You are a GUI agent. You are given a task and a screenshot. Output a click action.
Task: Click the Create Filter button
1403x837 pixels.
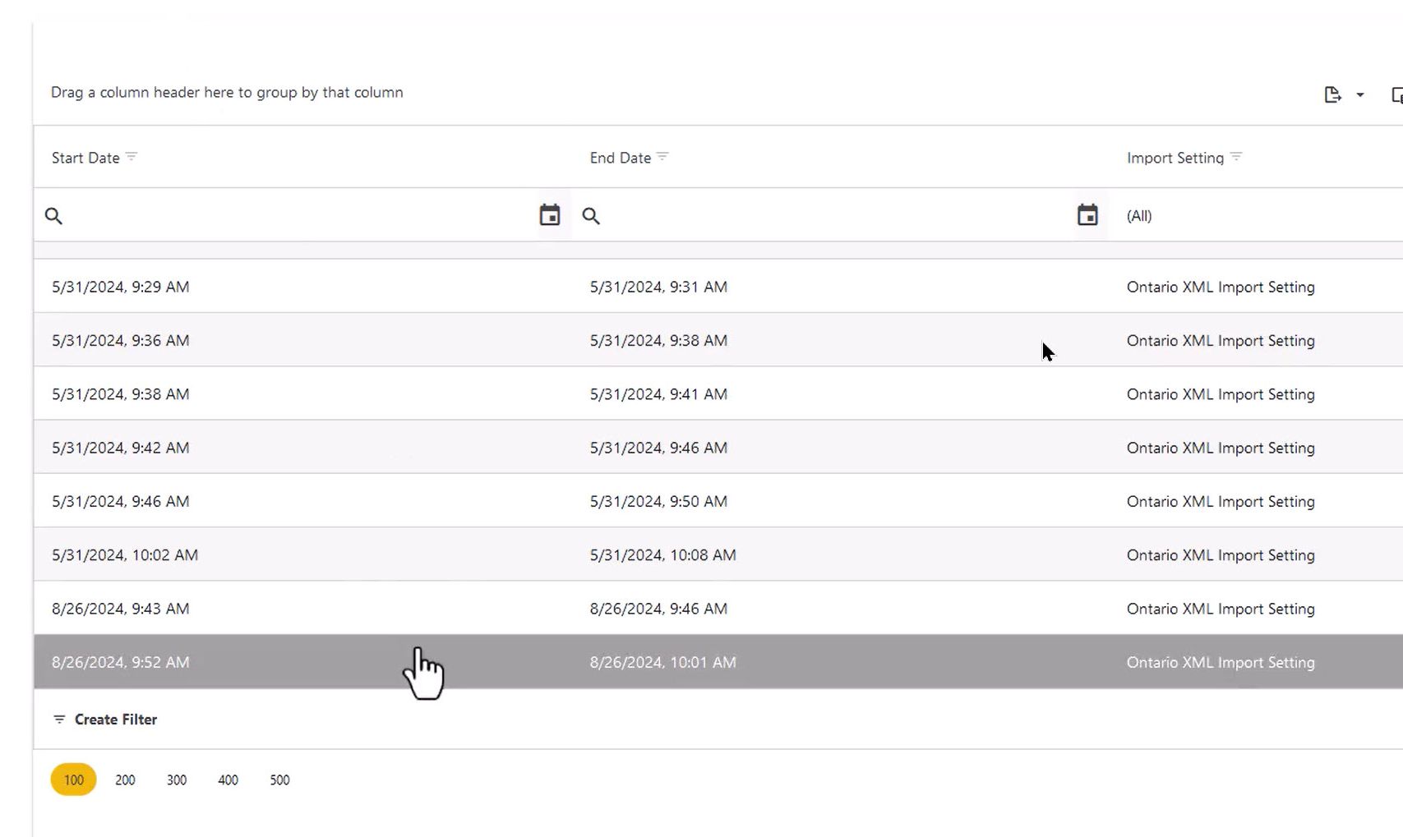click(105, 720)
